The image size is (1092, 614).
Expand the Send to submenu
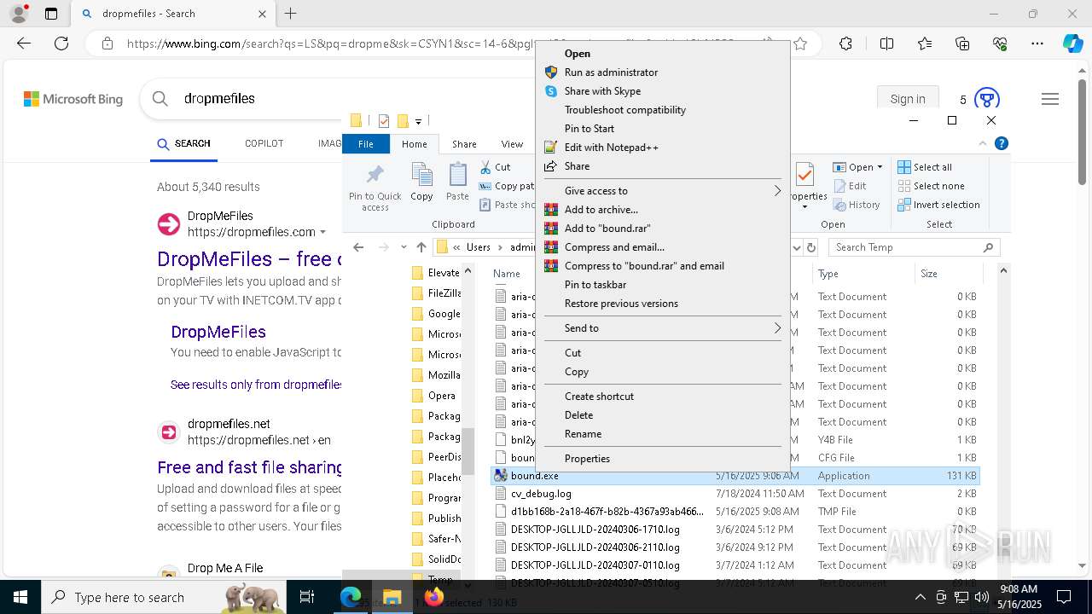663,328
